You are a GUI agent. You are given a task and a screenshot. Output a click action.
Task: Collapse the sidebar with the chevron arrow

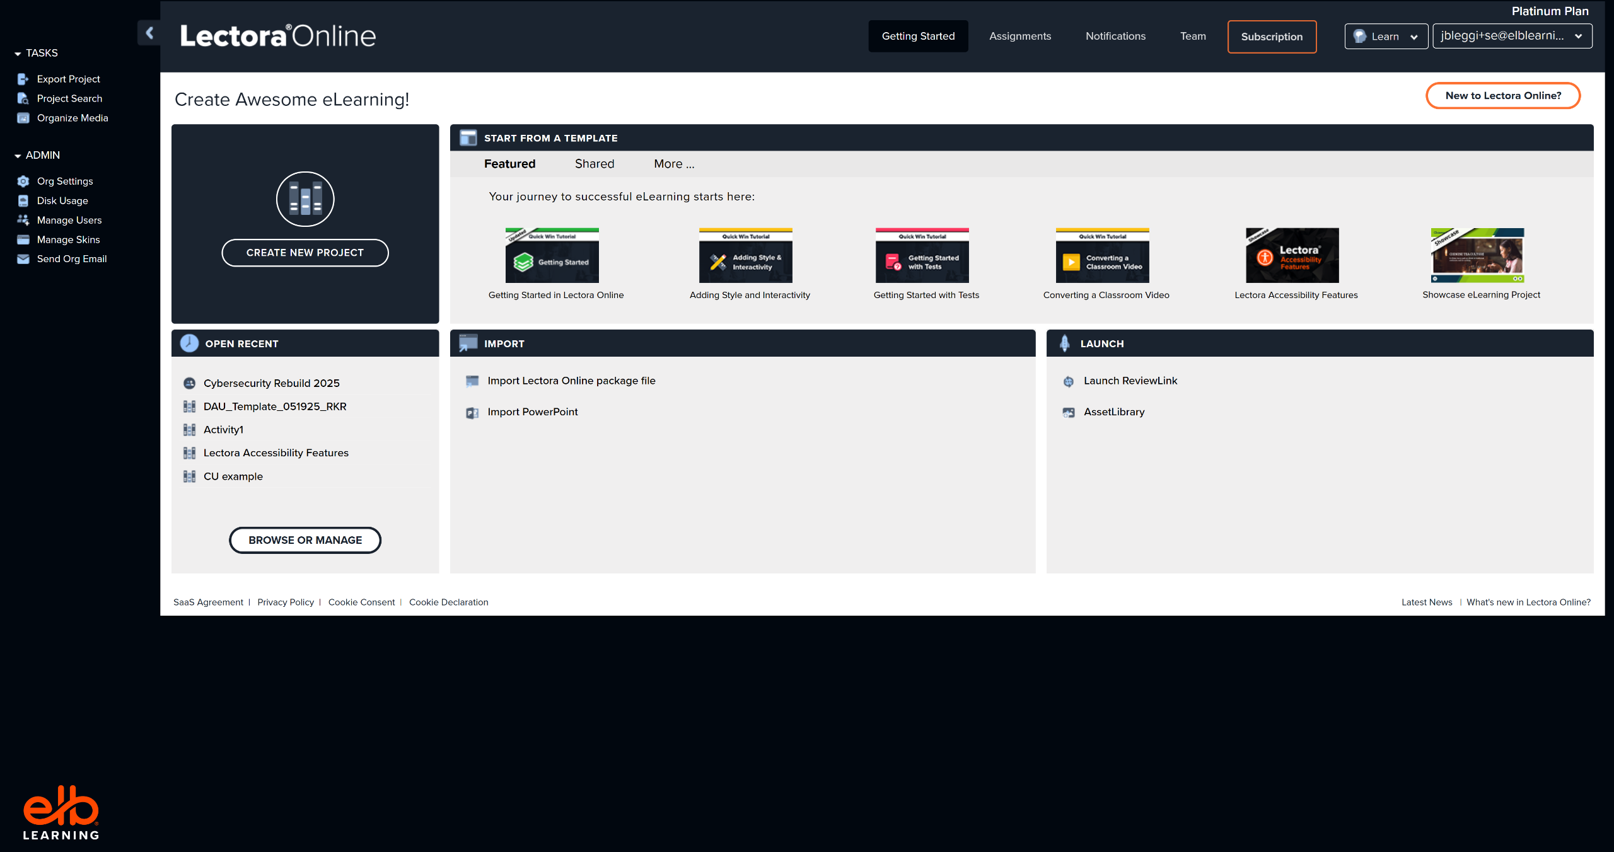click(x=149, y=33)
